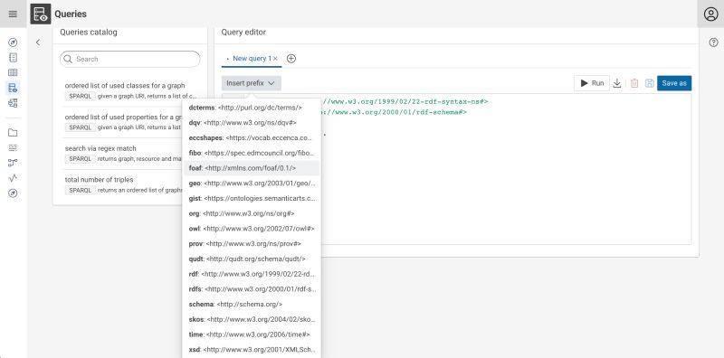The image size is (724, 358).
Task: Open 'ordered list of used properties' query
Action: pyautogui.click(x=123, y=117)
